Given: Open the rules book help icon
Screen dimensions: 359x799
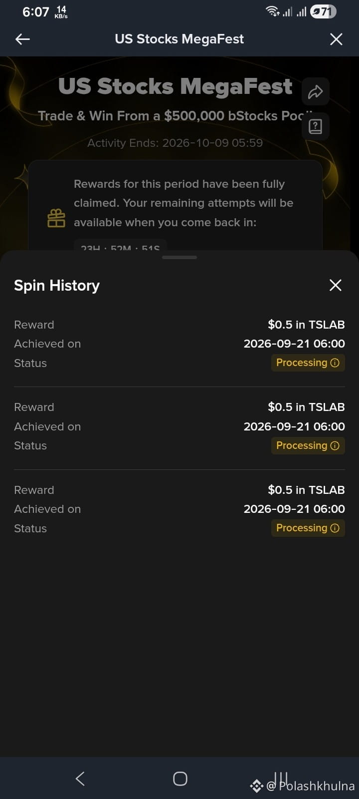Looking at the screenshot, I should coord(315,126).
